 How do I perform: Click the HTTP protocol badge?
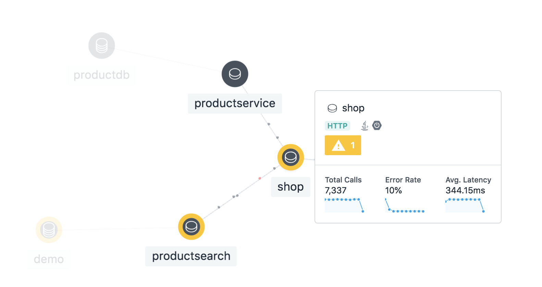(x=337, y=126)
